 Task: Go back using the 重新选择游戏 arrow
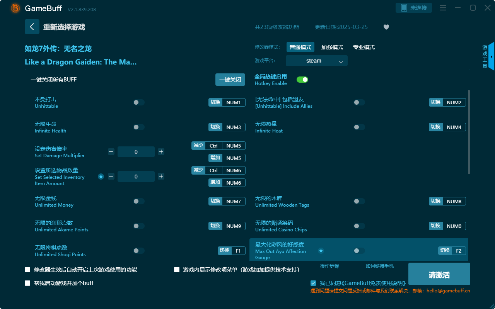(32, 26)
